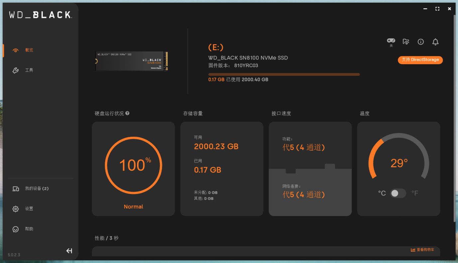Click the 接口速度 section title
458x263 pixels.
pos(281,113)
